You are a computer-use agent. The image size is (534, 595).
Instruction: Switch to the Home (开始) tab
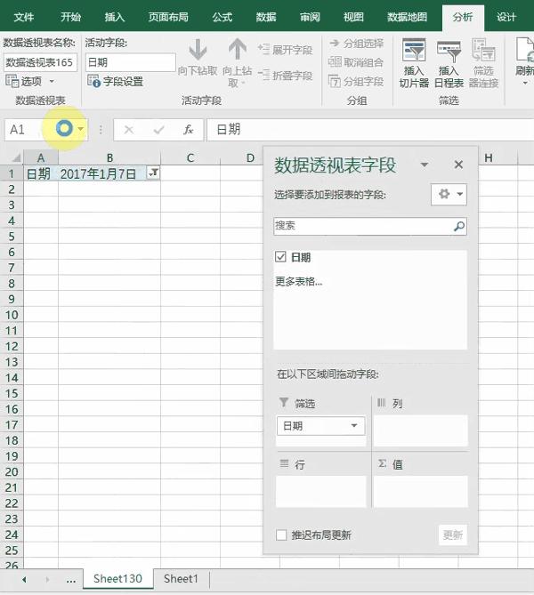(70, 17)
